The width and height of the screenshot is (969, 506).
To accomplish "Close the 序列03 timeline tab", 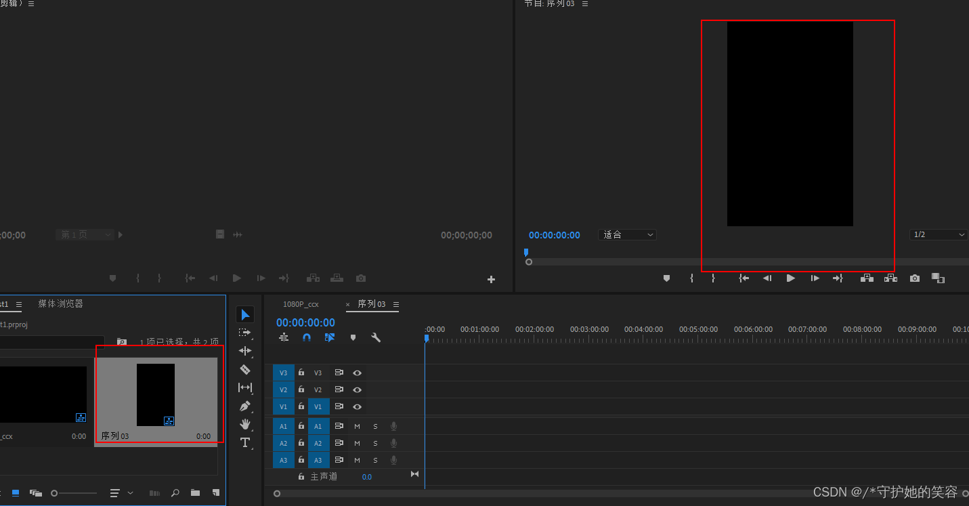I will click(x=348, y=305).
